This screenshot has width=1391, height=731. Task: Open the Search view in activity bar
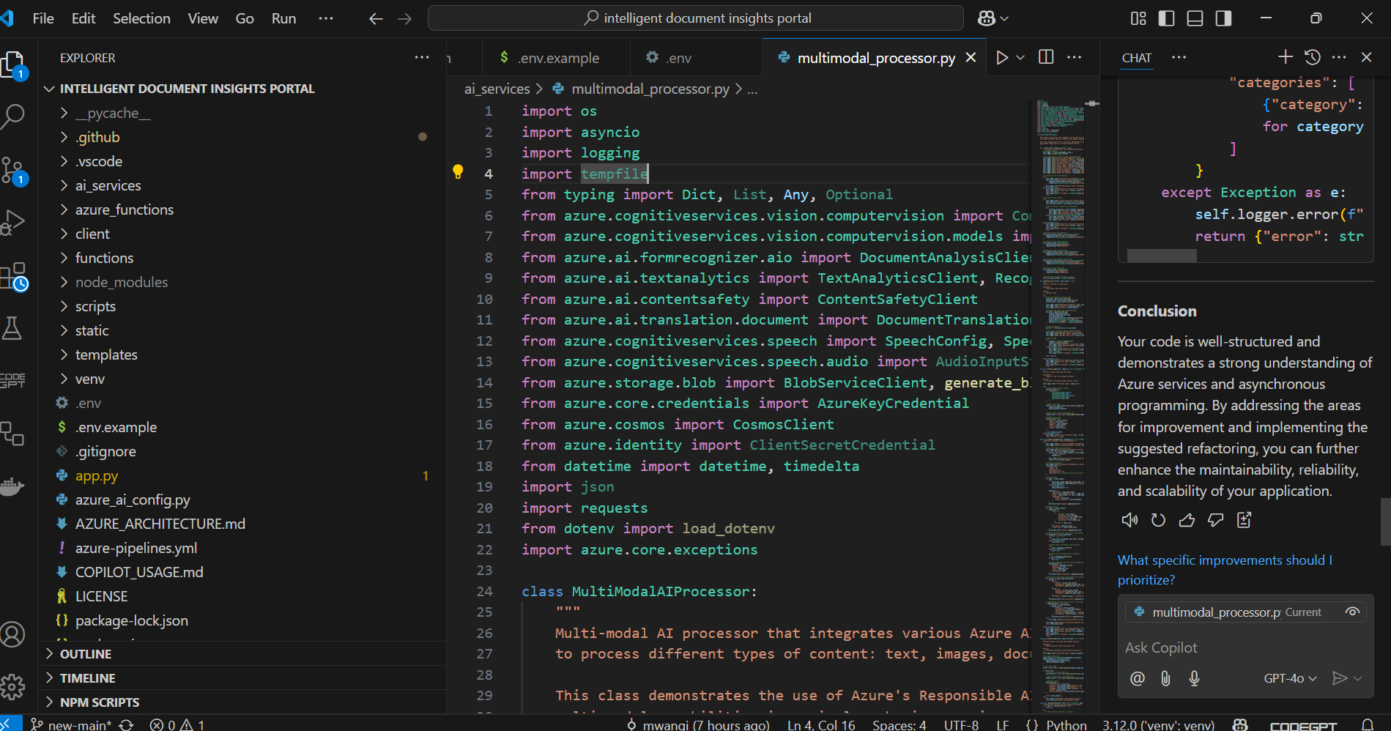(13, 116)
